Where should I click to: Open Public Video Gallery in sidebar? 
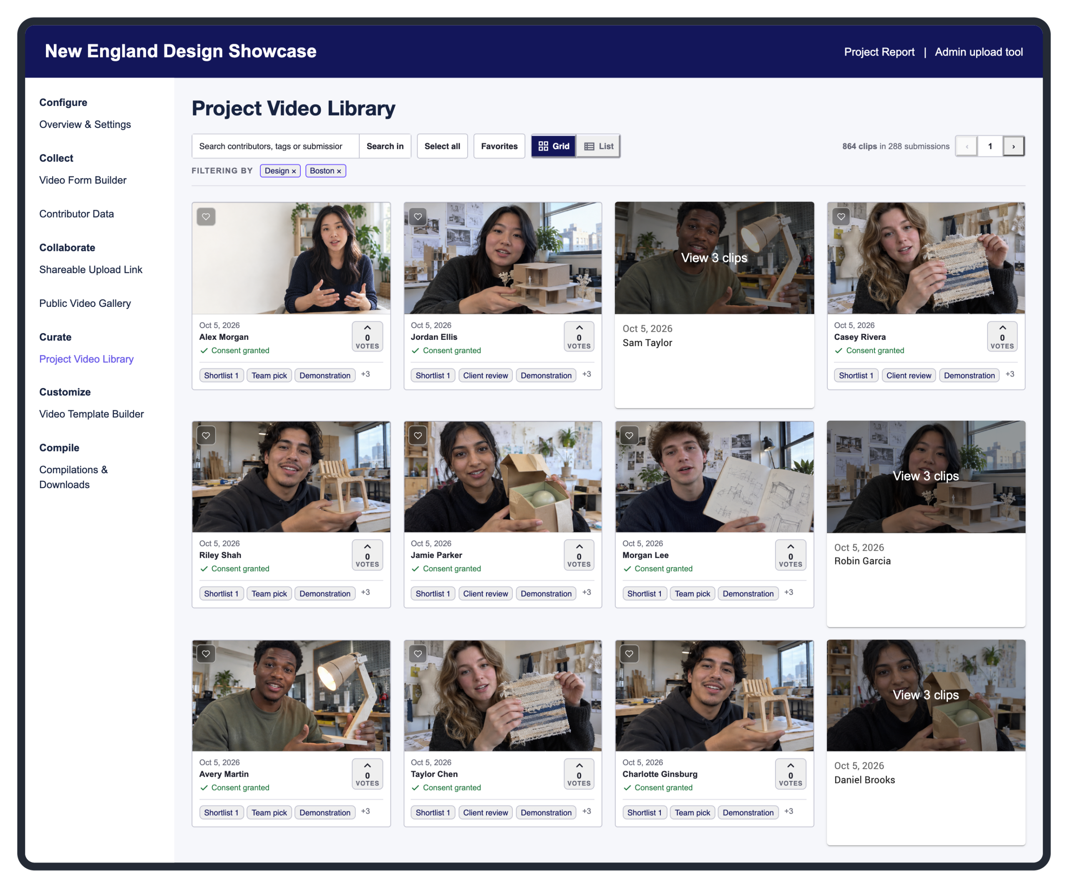[x=85, y=304]
